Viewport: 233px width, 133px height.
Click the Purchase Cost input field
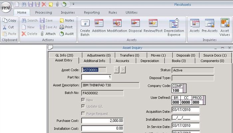[103, 121]
